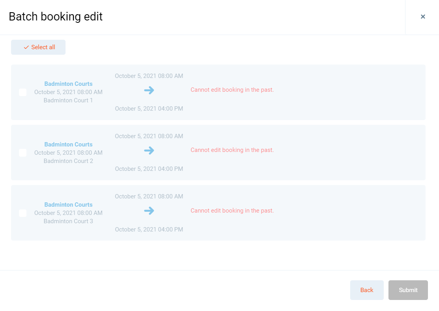439x311 pixels.
Task: Open Badminton Courts link above Badminton Court 3
Action: (x=68, y=205)
